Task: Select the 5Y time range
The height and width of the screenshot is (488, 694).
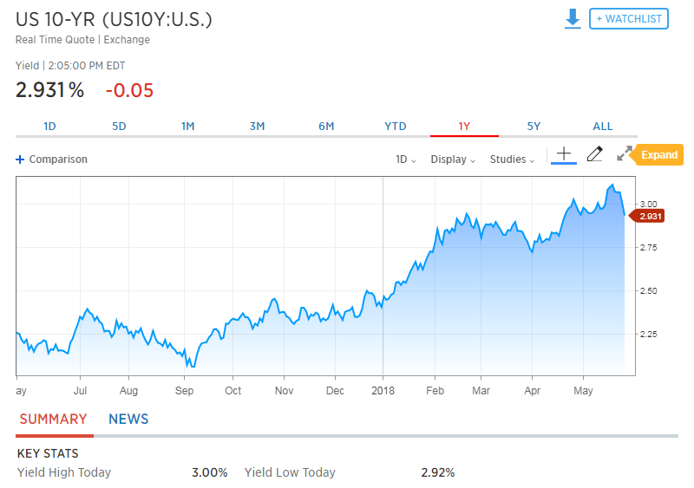Action: (534, 127)
